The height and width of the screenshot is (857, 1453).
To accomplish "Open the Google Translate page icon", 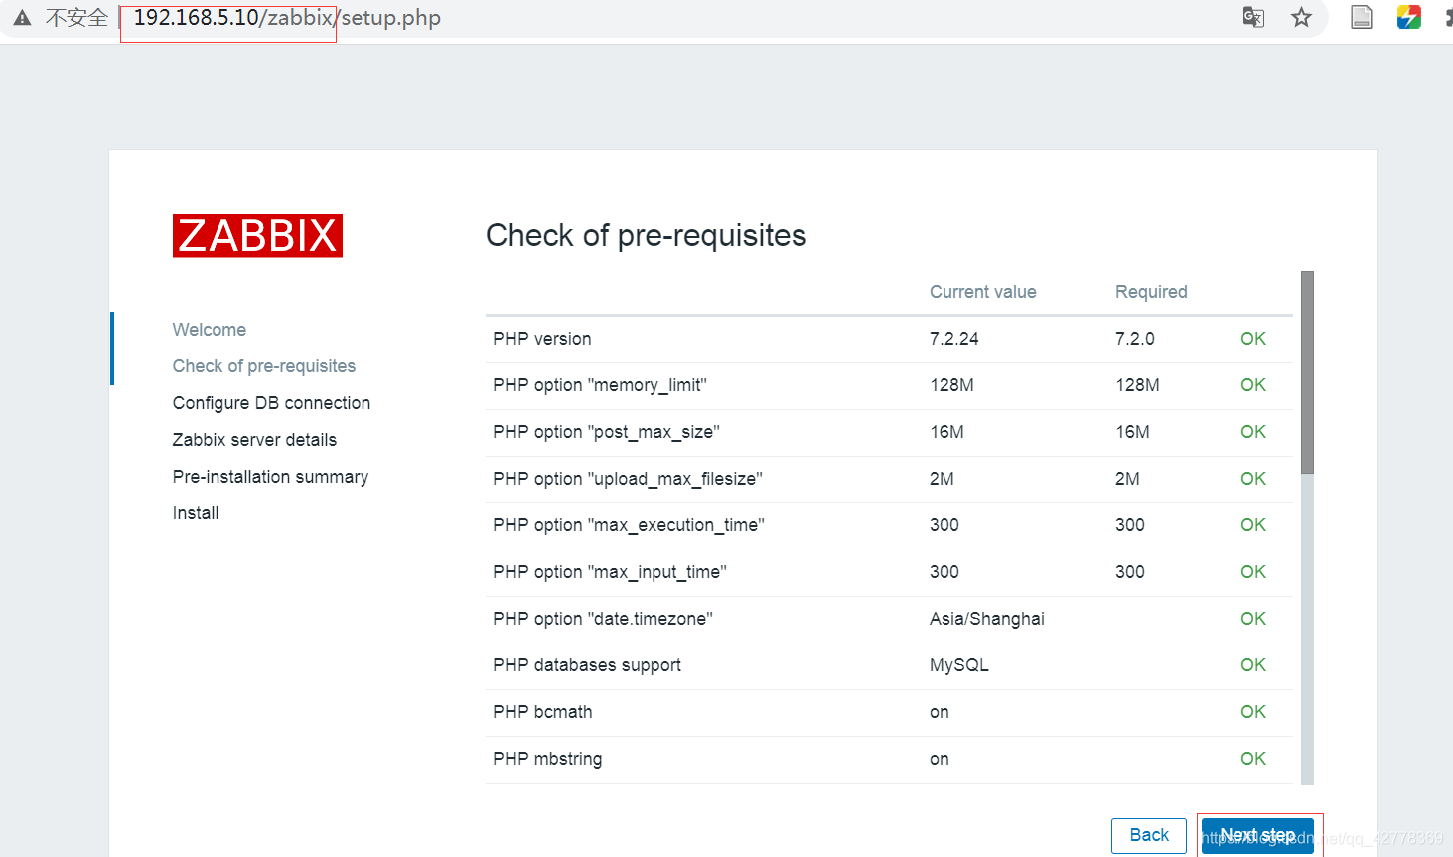I will coord(1253,17).
